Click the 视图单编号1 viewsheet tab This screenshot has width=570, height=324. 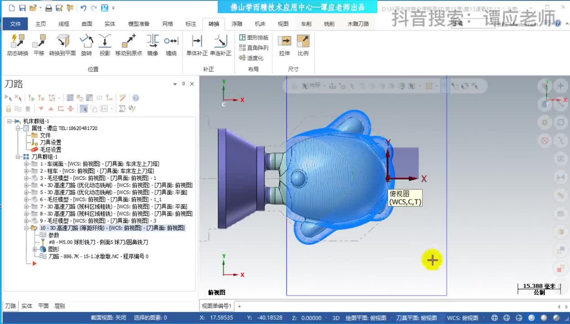click(216, 306)
